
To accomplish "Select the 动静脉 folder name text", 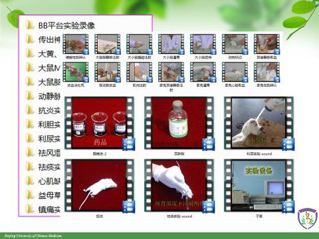I will (49, 96).
